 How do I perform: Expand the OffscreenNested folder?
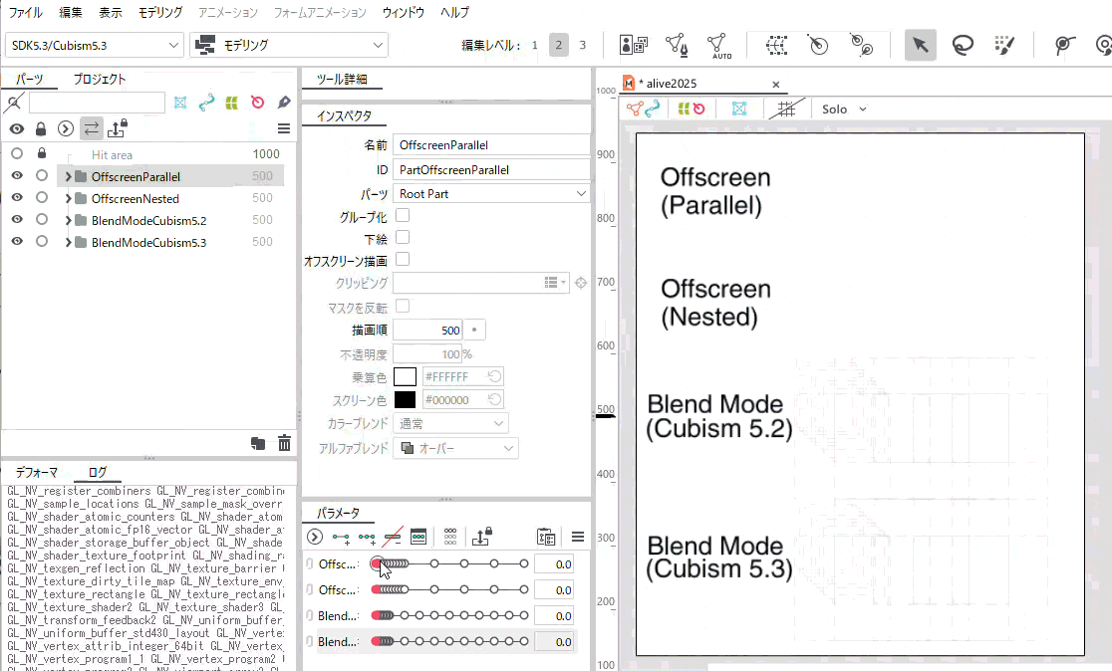pyautogui.click(x=68, y=198)
